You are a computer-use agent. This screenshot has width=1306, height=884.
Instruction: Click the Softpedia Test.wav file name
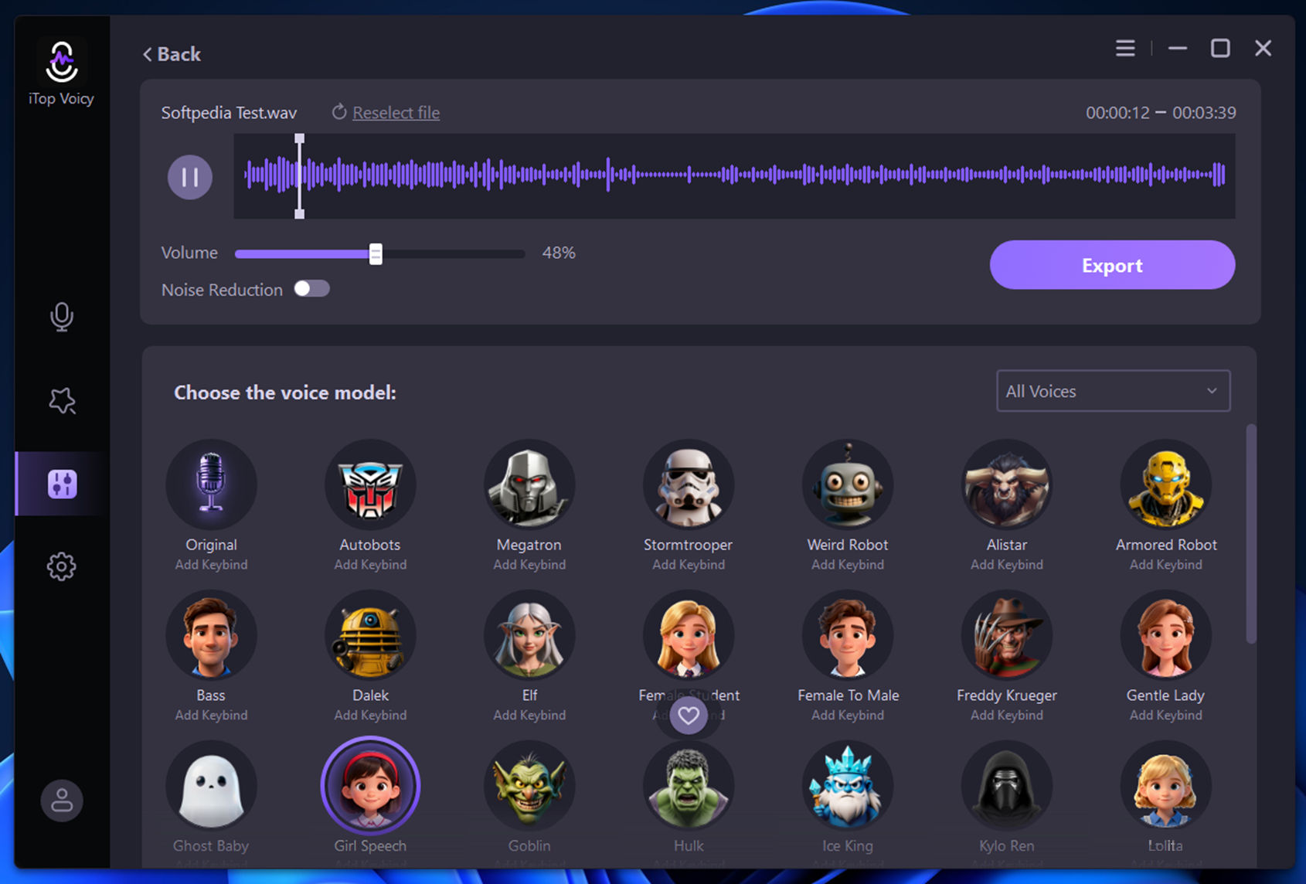tap(229, 113)
